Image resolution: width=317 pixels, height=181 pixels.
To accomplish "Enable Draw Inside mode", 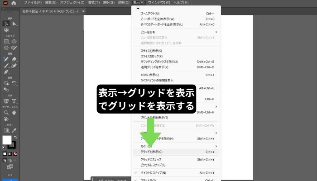I will point(15,160).
